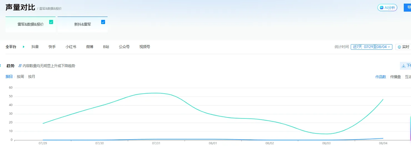Select the 视频号 platform tab
Screen dimensions: 411x150
[x=145, y=47]
